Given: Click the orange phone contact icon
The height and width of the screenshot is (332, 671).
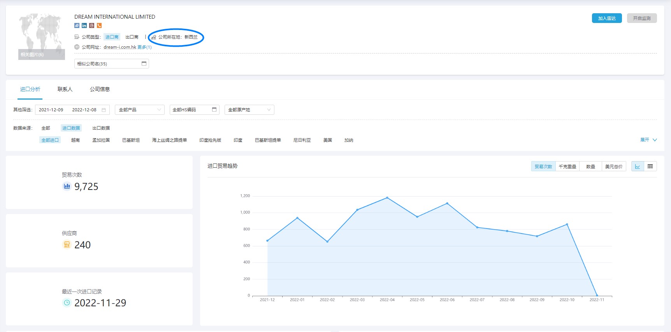Looking at the screenshot, I should [99, 26].
